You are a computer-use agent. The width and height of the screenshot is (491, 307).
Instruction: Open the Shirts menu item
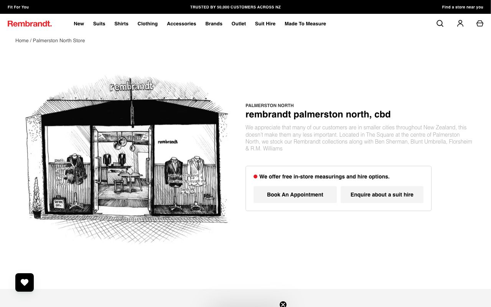121,24
